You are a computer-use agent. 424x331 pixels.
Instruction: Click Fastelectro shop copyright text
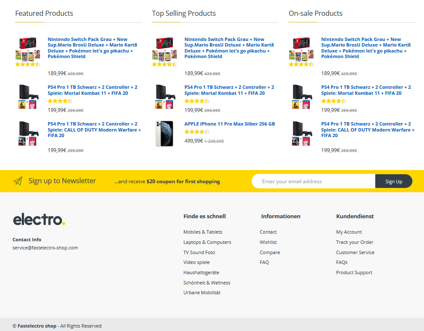pos(37,326)
